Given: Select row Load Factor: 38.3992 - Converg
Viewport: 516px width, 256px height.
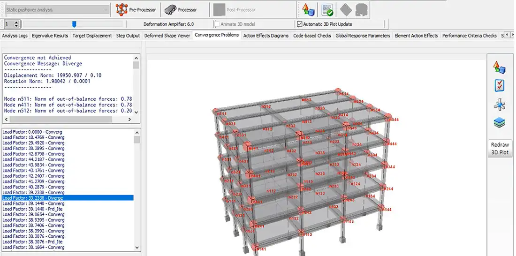Looking at the screenshot, I should click(68, 231).
